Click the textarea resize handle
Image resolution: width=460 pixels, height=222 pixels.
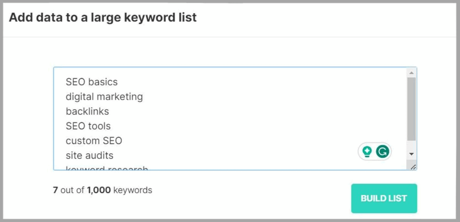[413, 167]
